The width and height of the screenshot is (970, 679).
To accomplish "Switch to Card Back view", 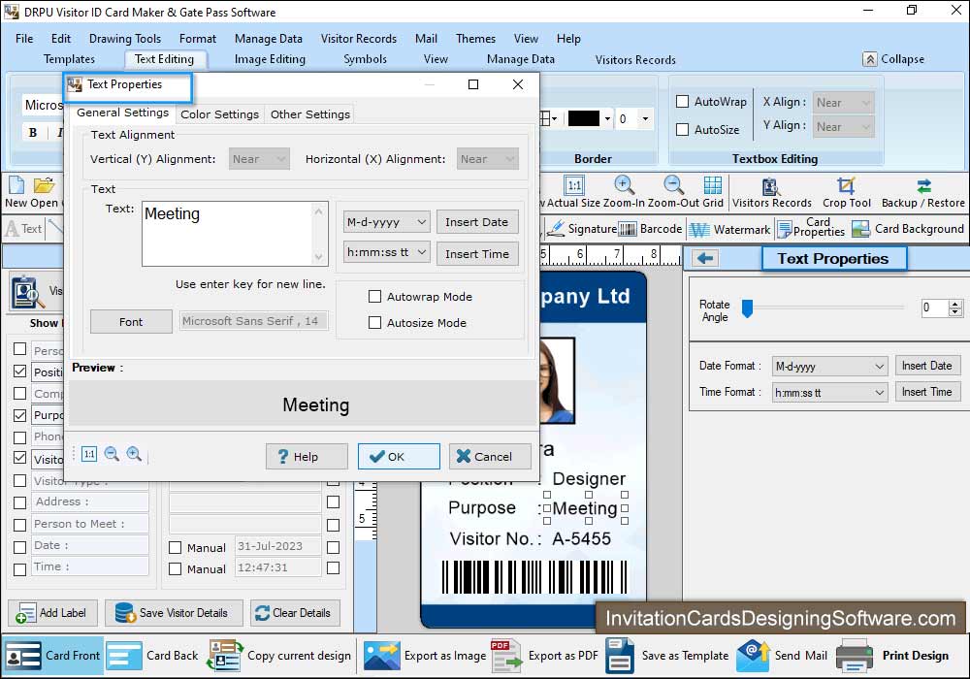I will point(153,656).
